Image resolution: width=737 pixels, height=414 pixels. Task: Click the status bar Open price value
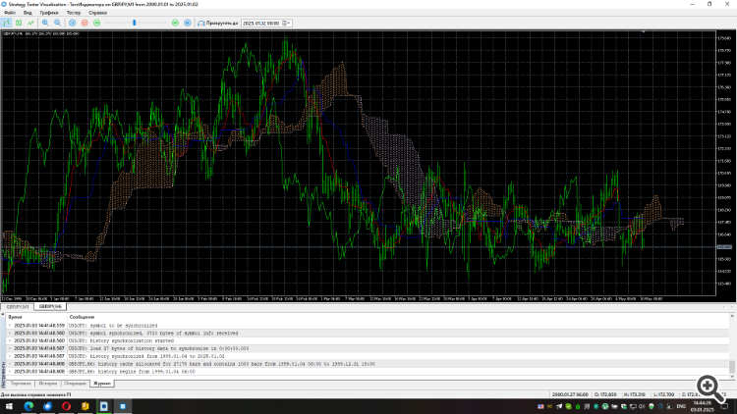[605, 394]
